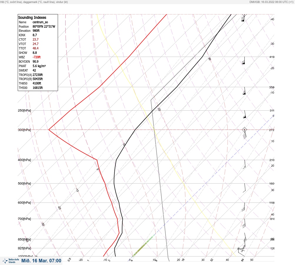
Task: Click the 'Sounding Indexes' heading
Action: (x=32, y=17)
